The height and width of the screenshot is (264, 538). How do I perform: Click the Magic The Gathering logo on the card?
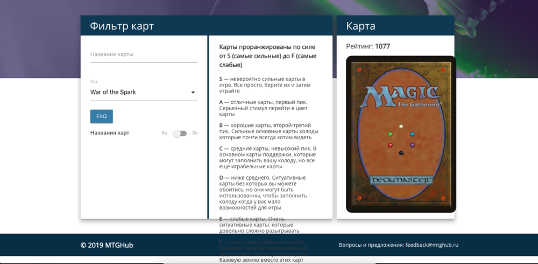[401, 97]
